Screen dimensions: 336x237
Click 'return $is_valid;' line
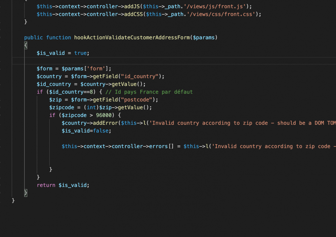[x=63, y=185]
